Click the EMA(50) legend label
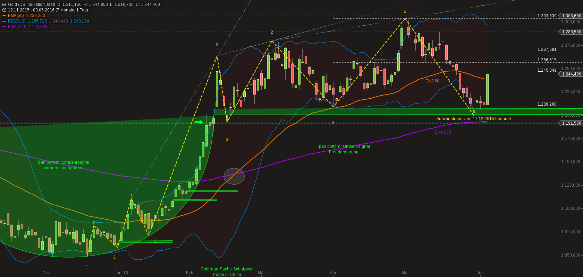583x277 pixels. click(x=16, y=16)
